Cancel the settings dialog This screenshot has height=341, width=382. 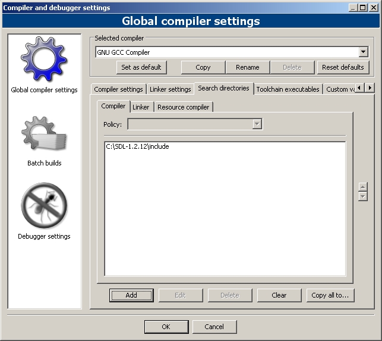click(x=214, y=327)
